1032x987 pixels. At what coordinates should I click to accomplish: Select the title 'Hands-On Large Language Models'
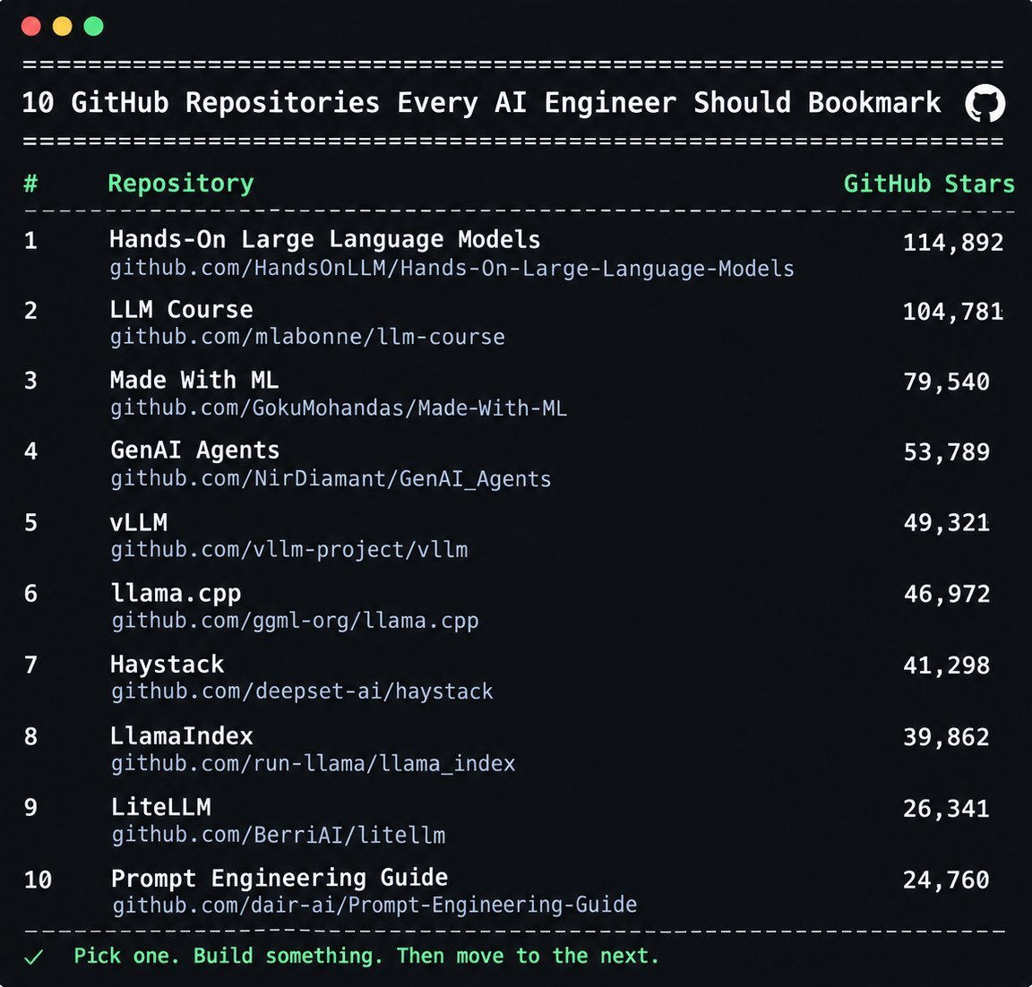324,239
